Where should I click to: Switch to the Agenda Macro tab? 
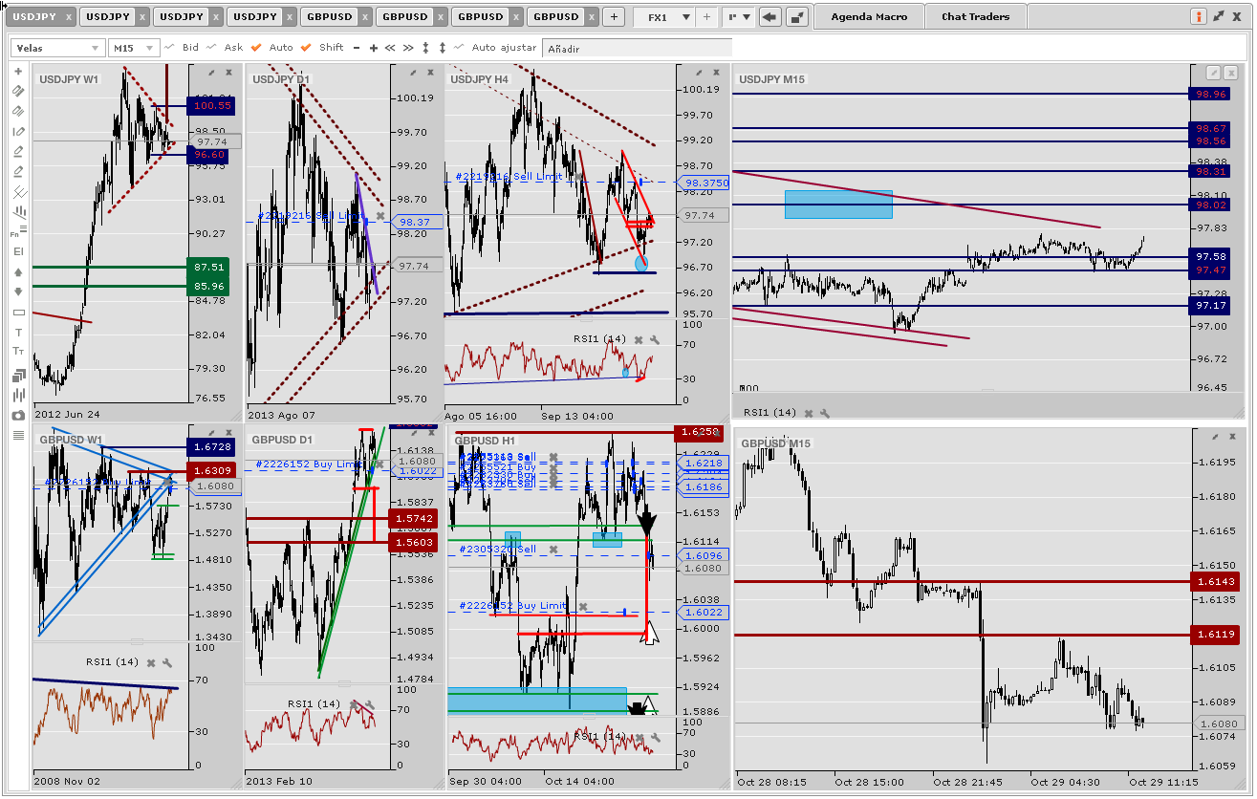tap(868, 17)
